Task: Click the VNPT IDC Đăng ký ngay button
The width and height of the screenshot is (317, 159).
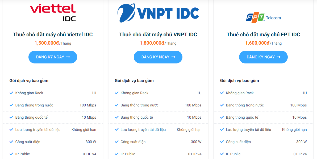Action: tap(158, 57)
